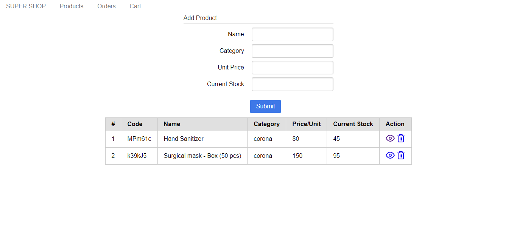View details of Surgical mask product

coord(390,156)
